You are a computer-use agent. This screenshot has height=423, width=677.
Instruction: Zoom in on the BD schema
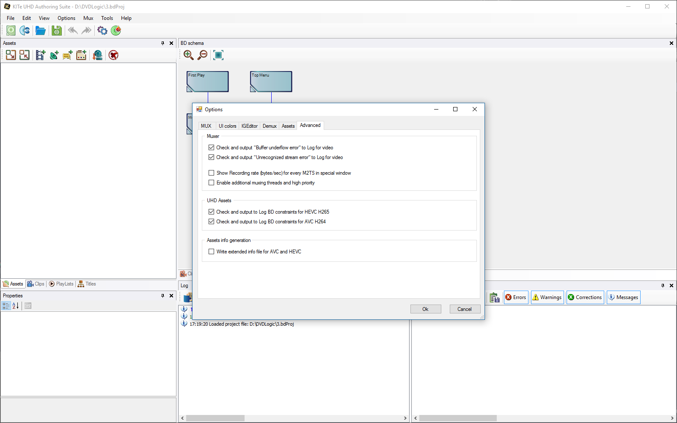point(188,55)
